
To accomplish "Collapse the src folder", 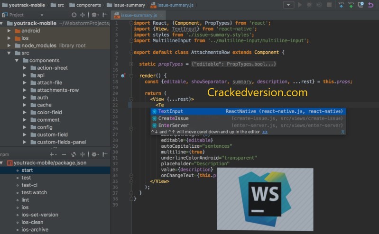I will [x=9, y=53].
